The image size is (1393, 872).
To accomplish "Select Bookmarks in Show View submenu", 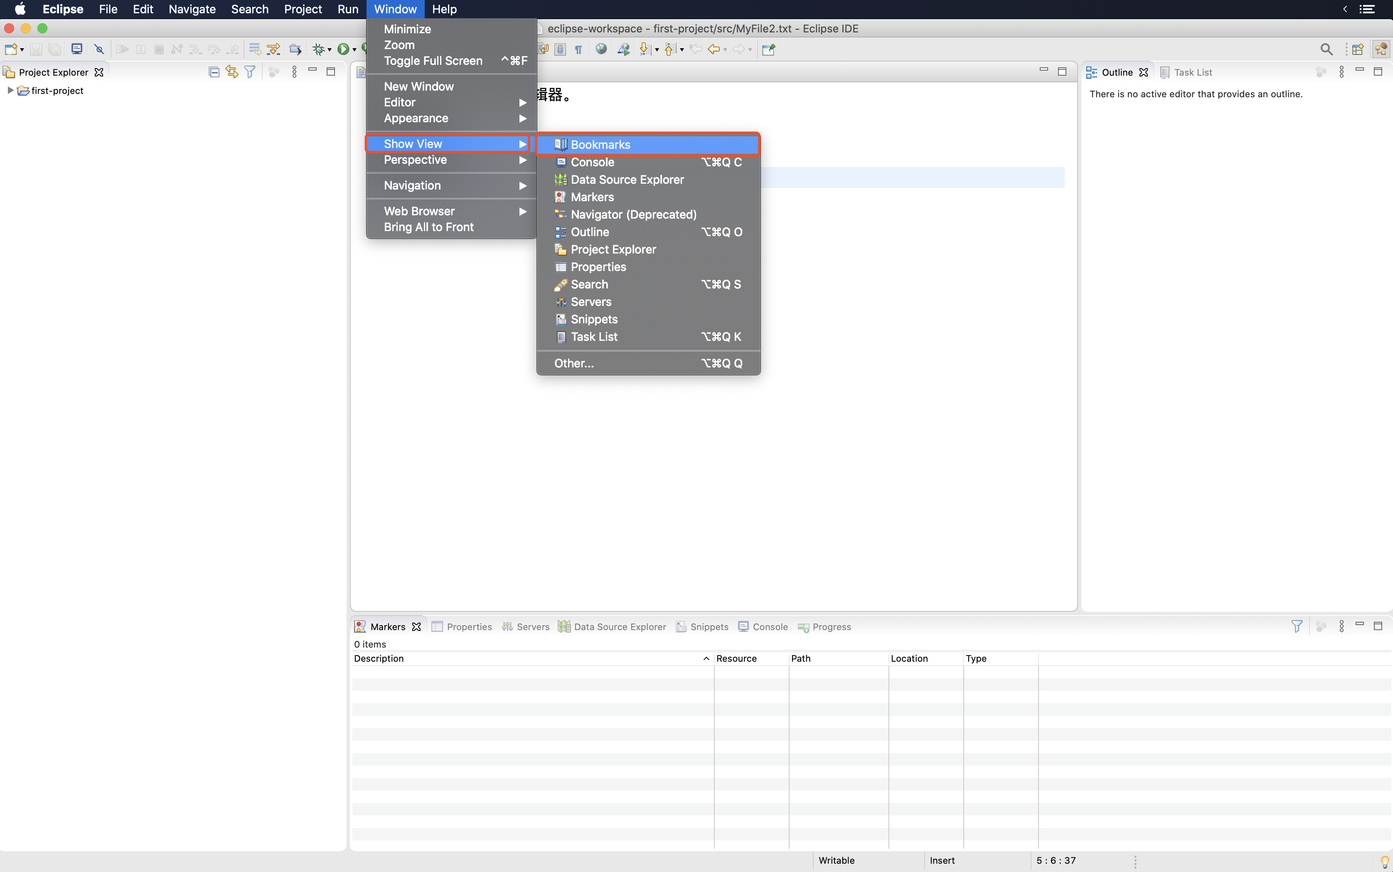I will 648,145.
